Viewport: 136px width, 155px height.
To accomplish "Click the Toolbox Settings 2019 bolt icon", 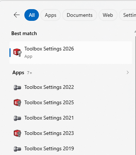I will point(17,149).
